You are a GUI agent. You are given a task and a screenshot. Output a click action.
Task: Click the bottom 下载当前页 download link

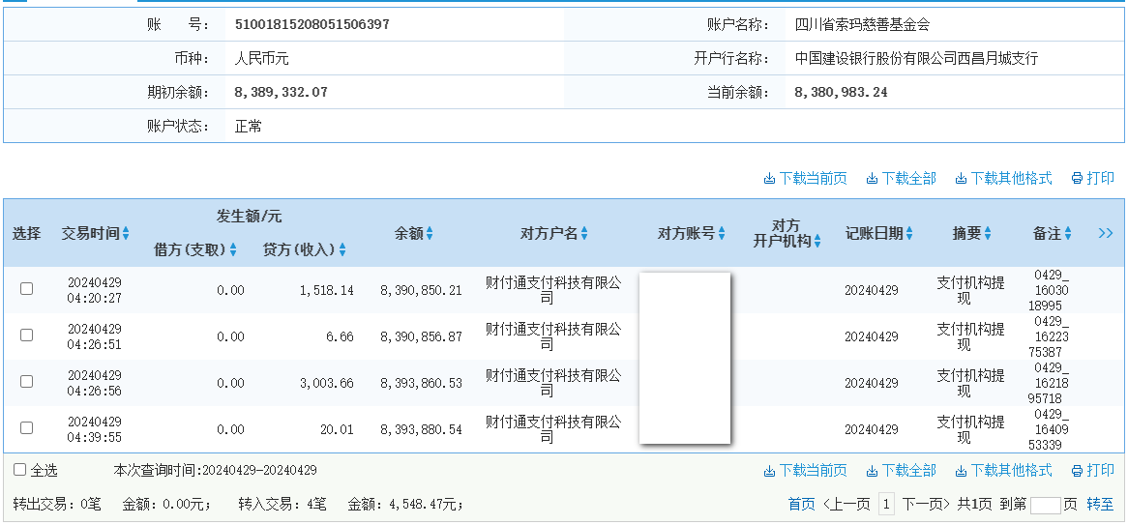click(806, 470)
